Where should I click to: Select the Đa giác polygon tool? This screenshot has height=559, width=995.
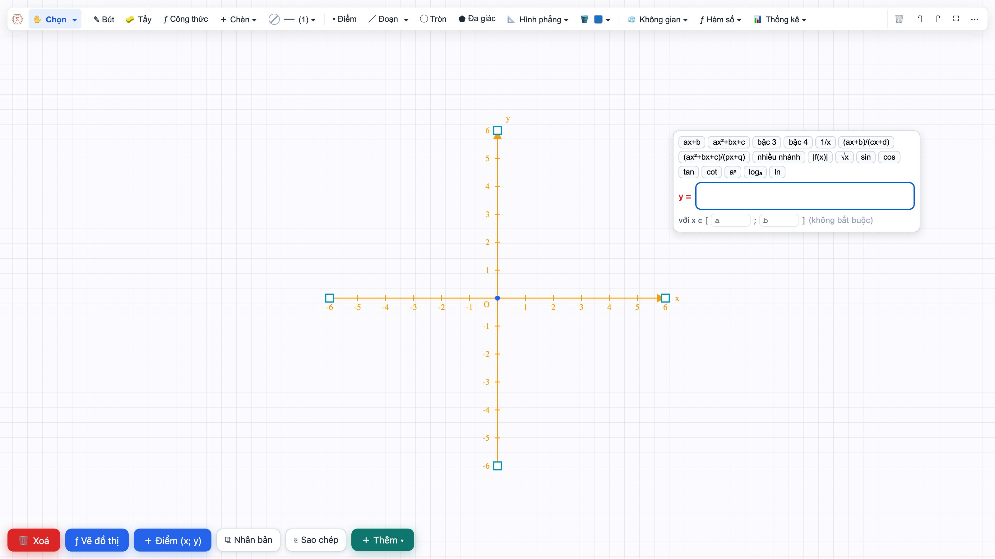(477, 19)
